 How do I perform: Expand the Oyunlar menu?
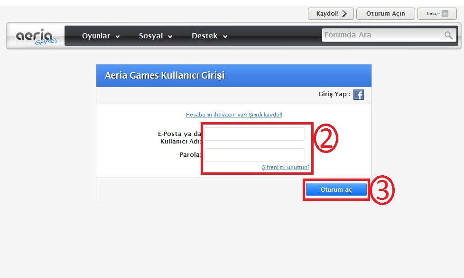click(101, 36)
